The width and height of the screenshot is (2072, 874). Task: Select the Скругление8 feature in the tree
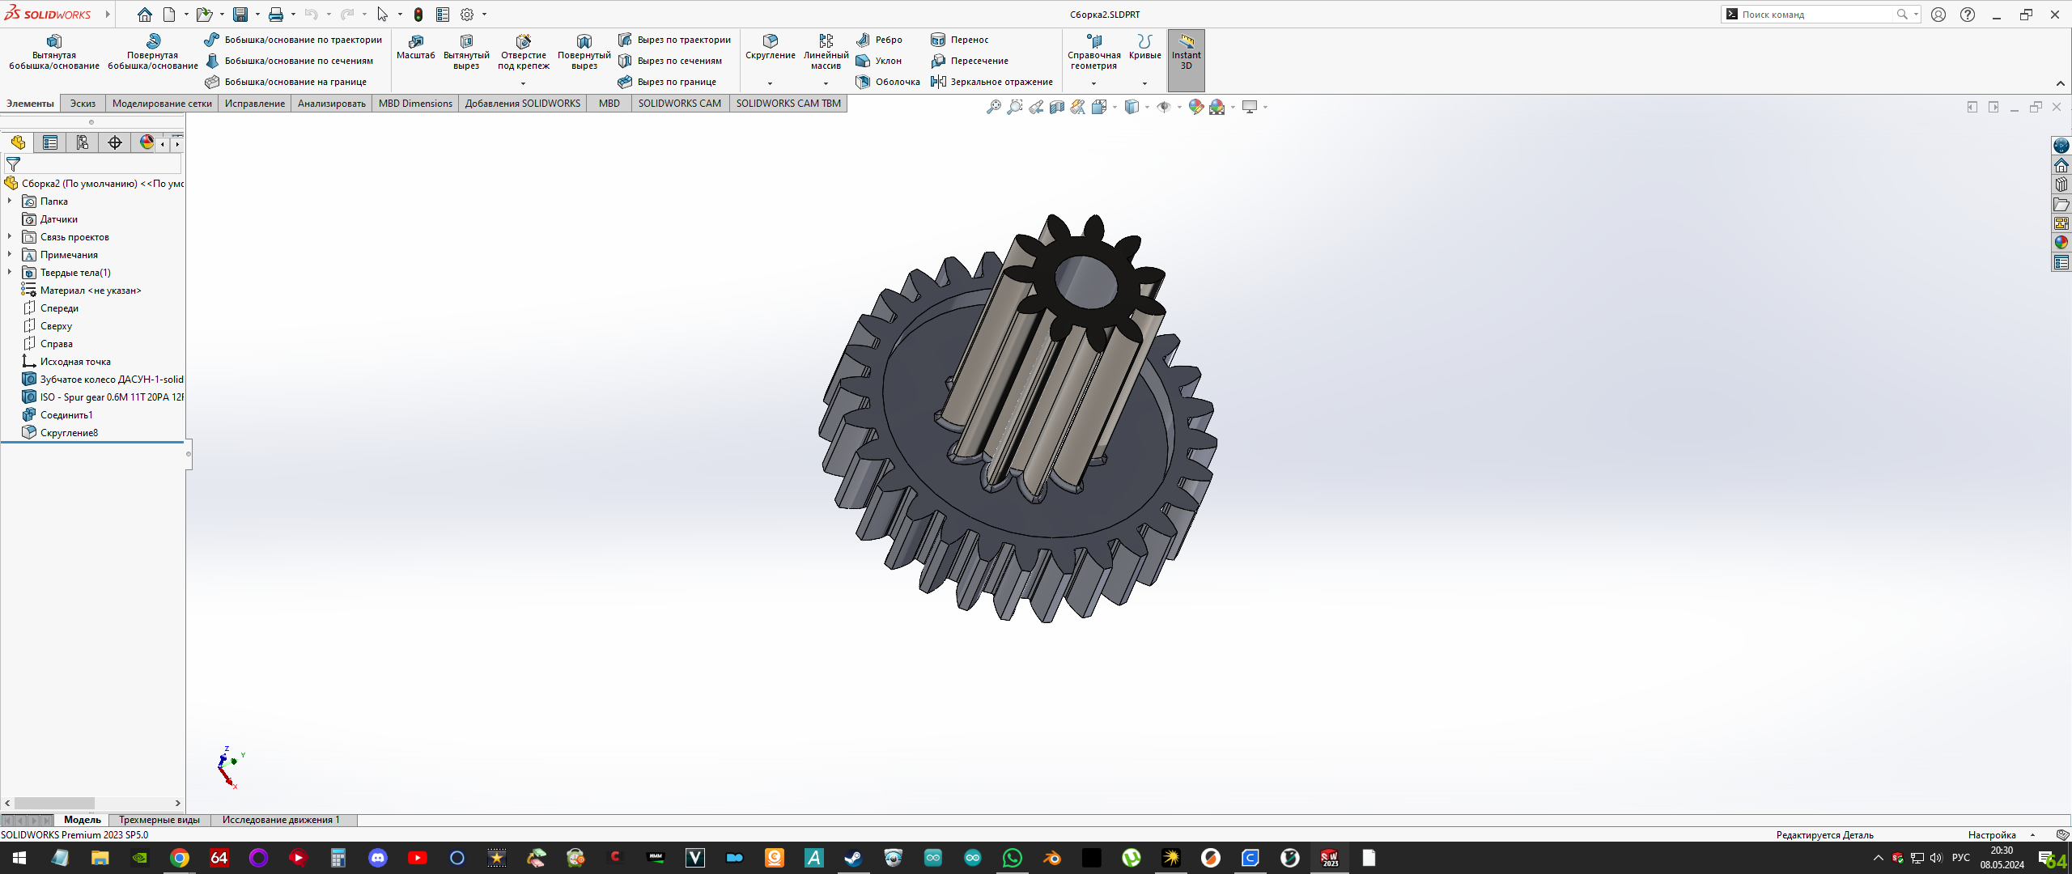[69, 433]
